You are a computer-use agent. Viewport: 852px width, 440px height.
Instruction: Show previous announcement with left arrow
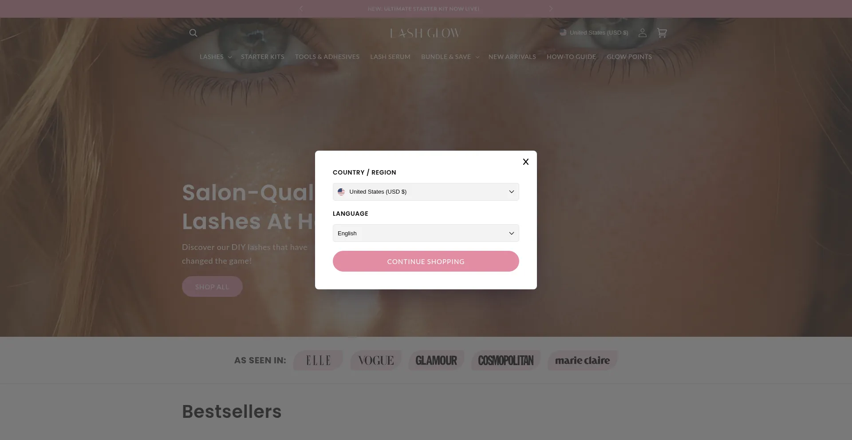pos(301,8)
